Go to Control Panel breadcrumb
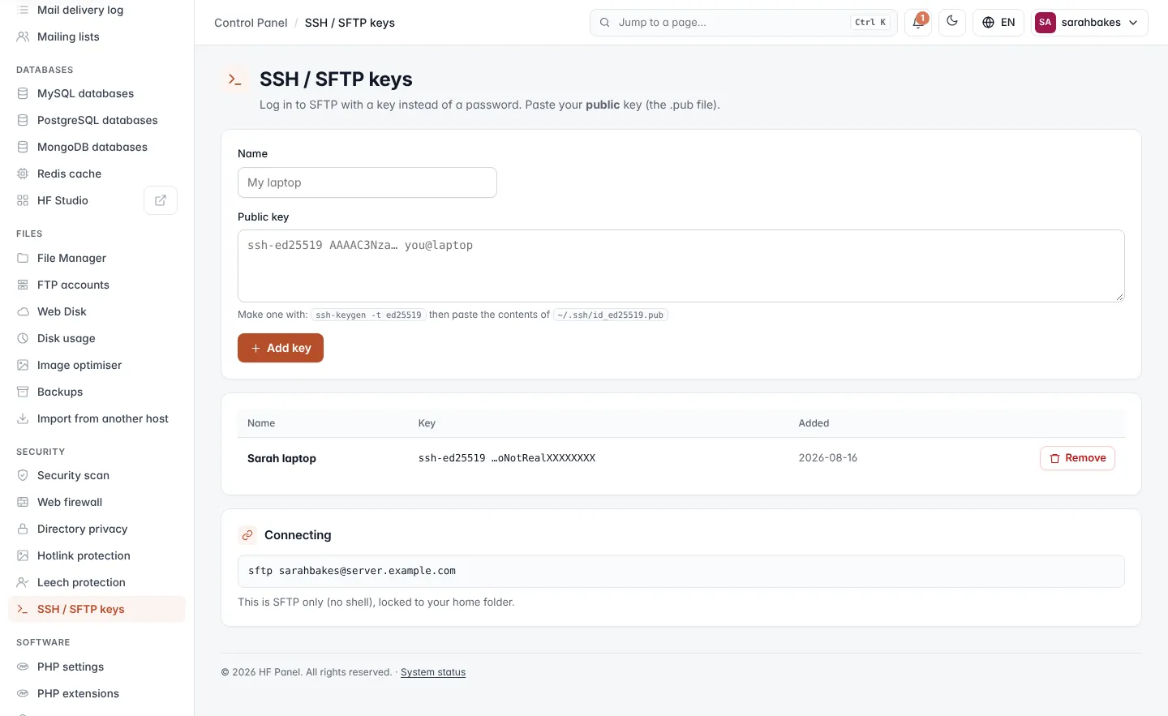This screenshot has width=1168, height=716. click(251, 23)
